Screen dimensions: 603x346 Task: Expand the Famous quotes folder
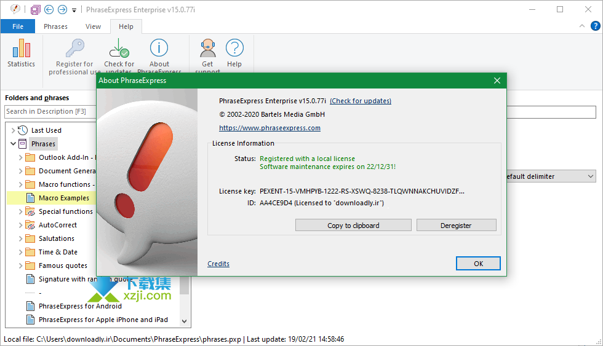pyautogui.click(x=20, y=265)
